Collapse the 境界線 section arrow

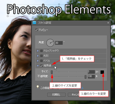click(x=38, y=66)
